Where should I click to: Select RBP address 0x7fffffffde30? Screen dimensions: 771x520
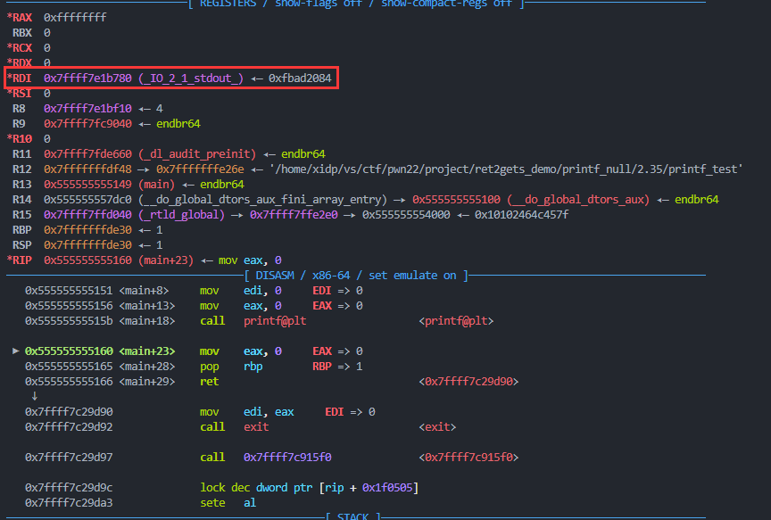[x=87, y=230]
